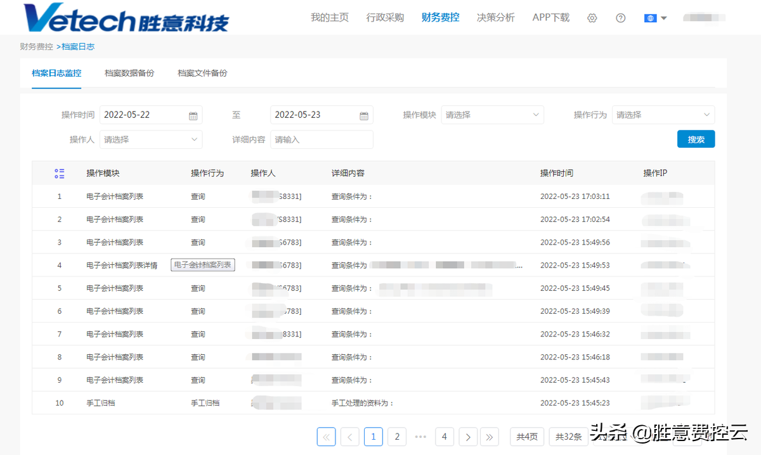761x455 pixels.
Task: Switch to 档案日志监控 tab
Action: point(56,74)
